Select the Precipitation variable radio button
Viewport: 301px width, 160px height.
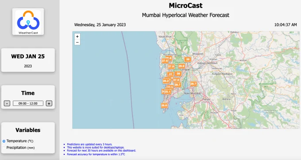[4, 148]
